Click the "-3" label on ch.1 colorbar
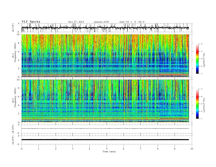Image resolution: width=216 pixels, height=167 pixels. (201, 44)
